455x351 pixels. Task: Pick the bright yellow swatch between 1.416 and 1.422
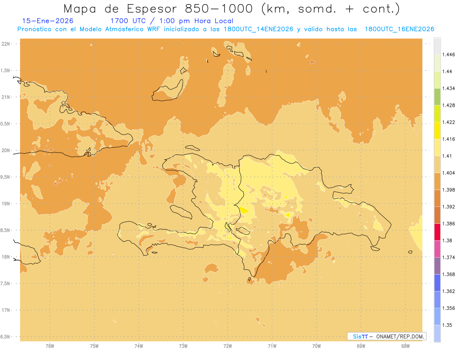437,131
